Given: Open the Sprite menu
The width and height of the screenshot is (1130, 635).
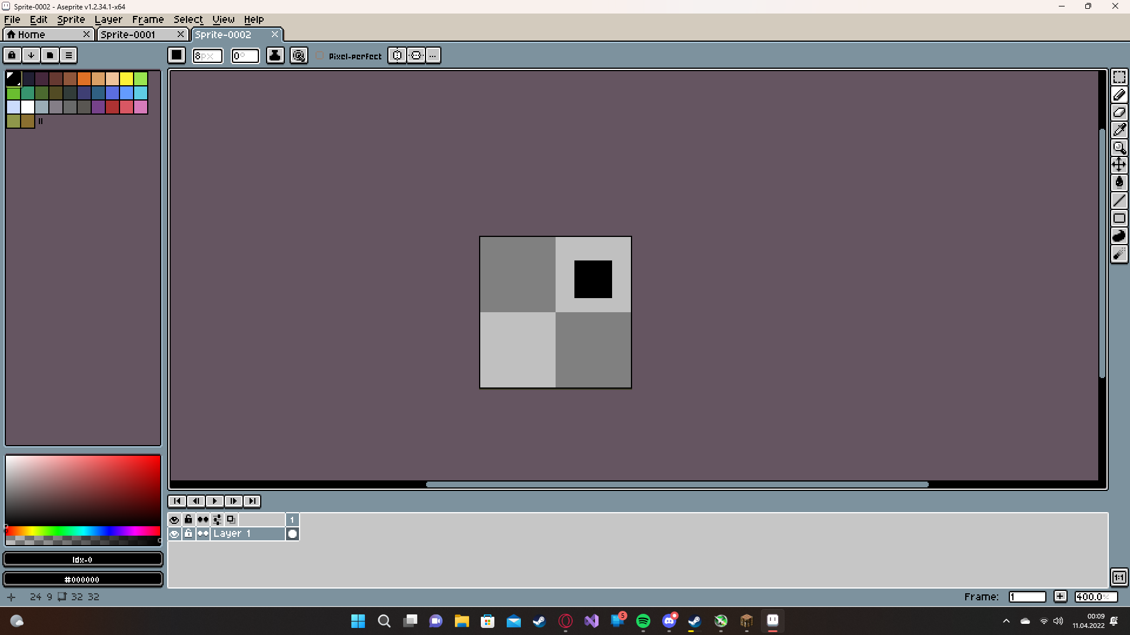Looking at the screenshot, I should pos(71,19).
